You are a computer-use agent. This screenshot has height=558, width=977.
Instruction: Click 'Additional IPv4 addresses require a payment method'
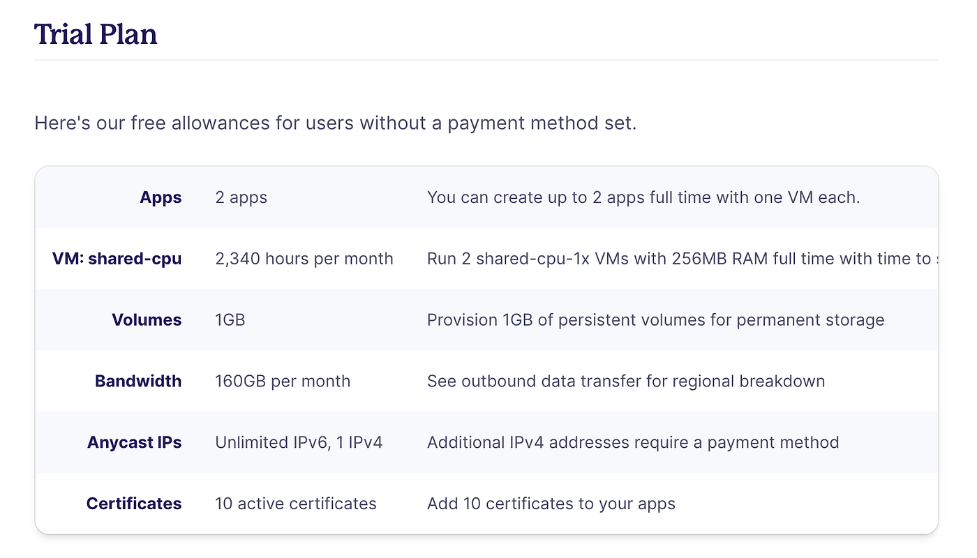(x=633, y=443)
